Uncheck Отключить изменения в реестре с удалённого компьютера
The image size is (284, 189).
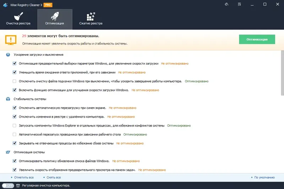tap(15, 117)
